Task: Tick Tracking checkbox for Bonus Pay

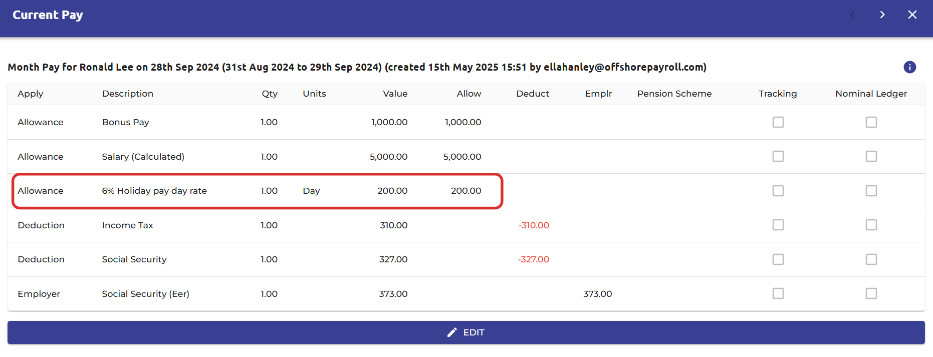Action: click(x=778, y=122)
